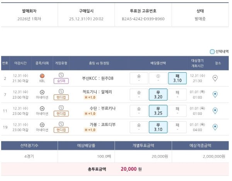Open venue pin for 부산KCC match

click(215, 78)
